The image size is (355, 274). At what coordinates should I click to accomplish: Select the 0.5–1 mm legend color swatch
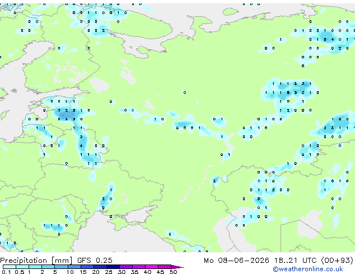coord(22,267)
